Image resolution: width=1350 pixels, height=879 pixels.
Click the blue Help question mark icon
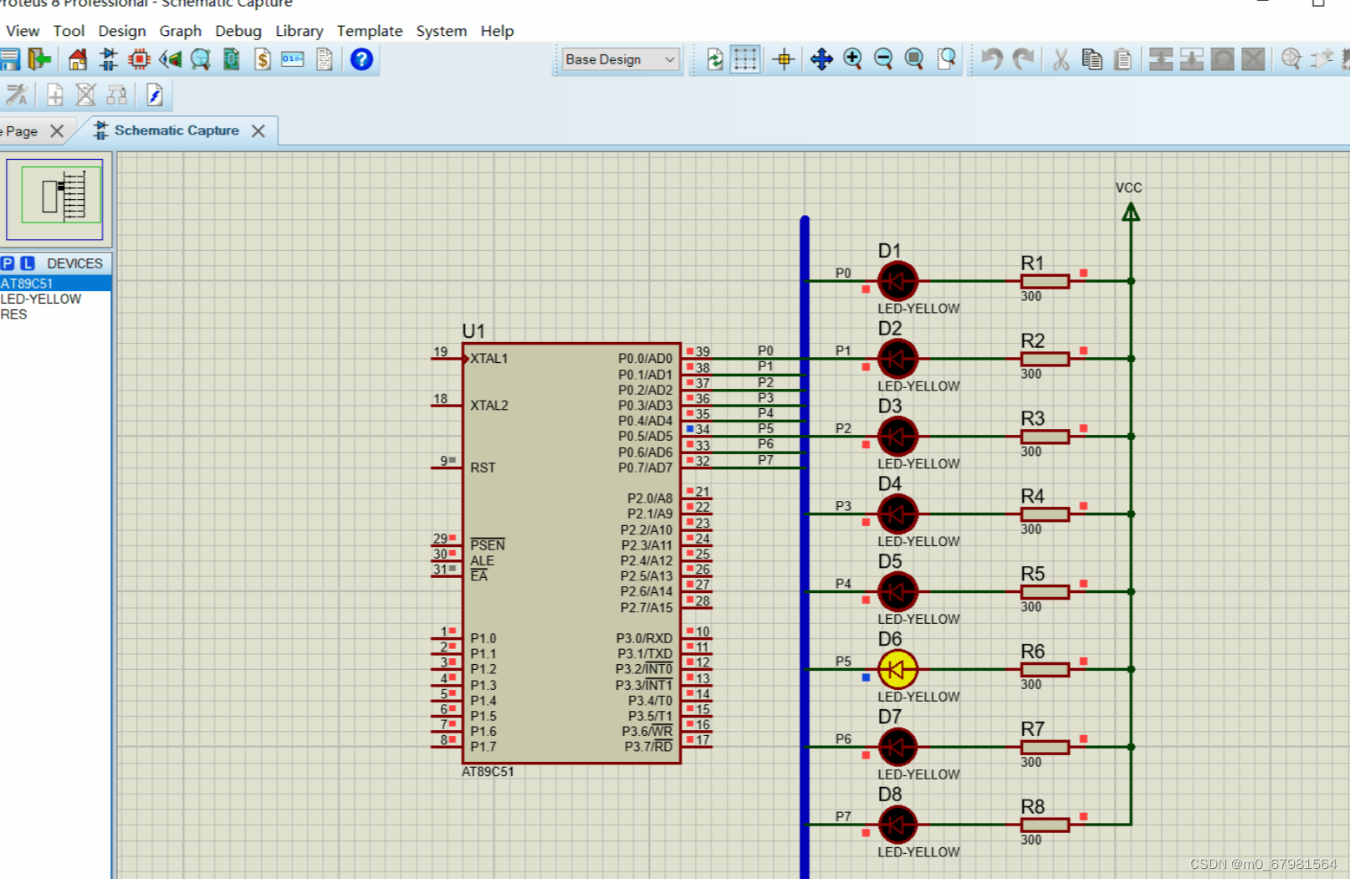(x=361, y=59)
